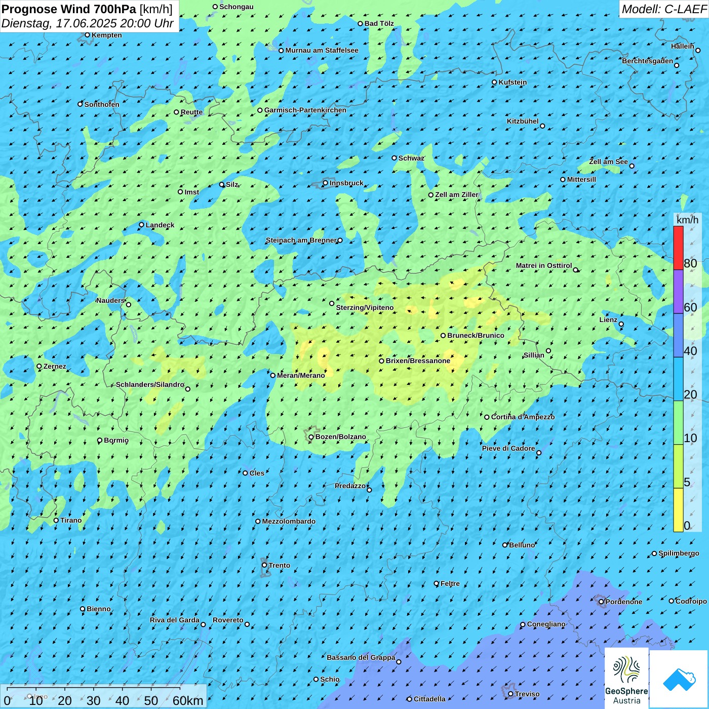This screenshot has width=709, height=709.
Task: Click the "Modell: C-LAEF" label
Action: 664,9
